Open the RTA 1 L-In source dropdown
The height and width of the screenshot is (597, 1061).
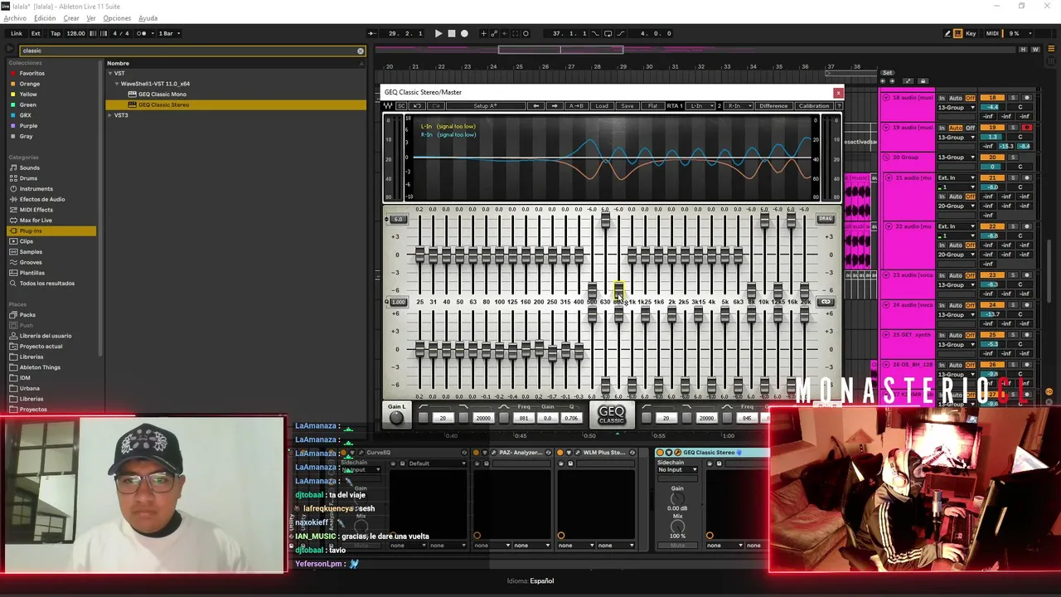[x=700, y=106]
